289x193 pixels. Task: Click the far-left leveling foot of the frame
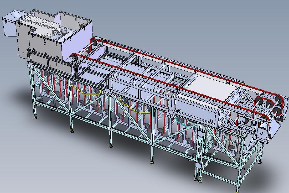point(35,117)
